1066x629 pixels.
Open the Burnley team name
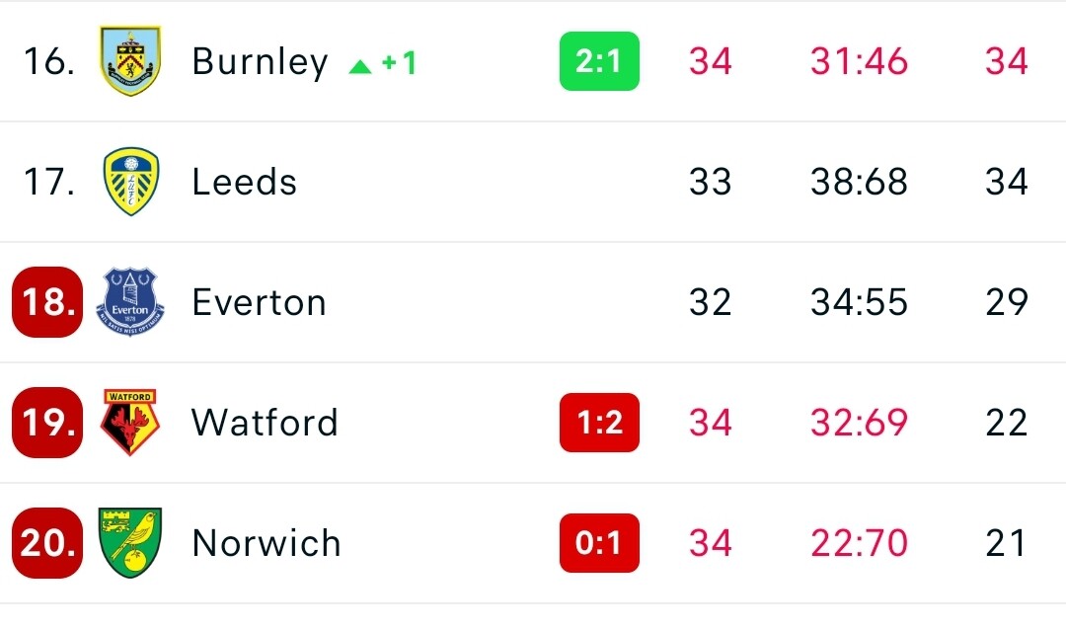(260, 63)
